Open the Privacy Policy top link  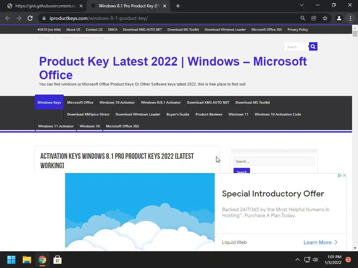coord(298,29)
